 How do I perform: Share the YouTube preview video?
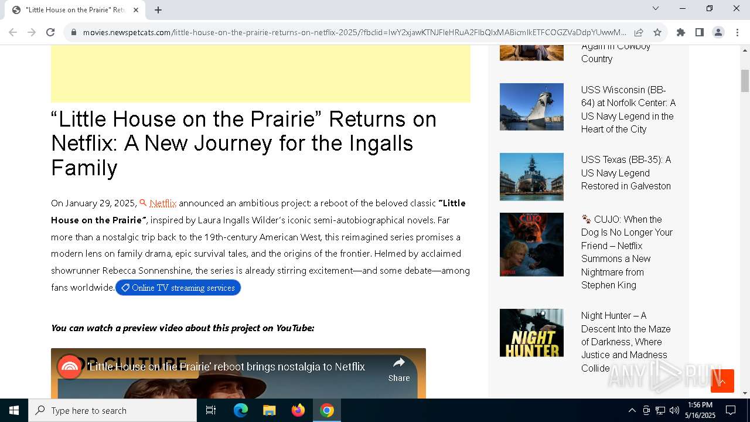[x=399, y=370]
